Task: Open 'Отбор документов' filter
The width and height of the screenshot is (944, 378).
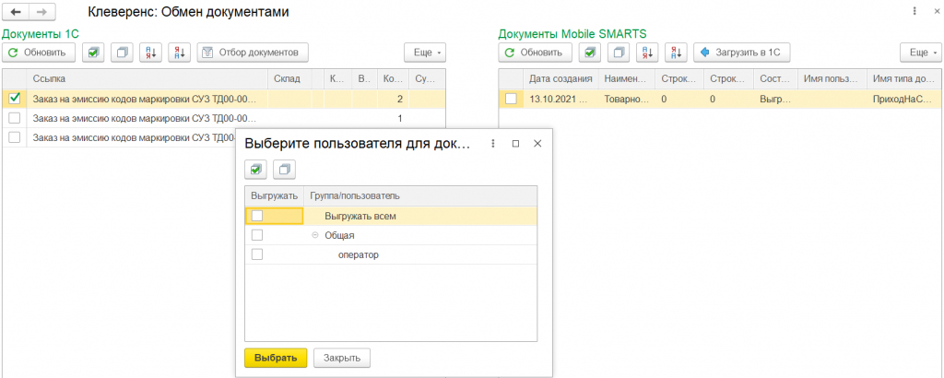Action: [x=253, y=53]
